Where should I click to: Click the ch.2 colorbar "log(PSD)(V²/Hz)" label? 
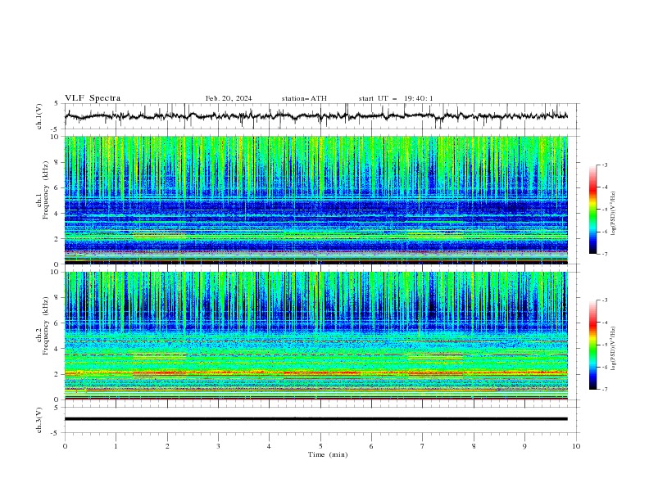point(614,349)
